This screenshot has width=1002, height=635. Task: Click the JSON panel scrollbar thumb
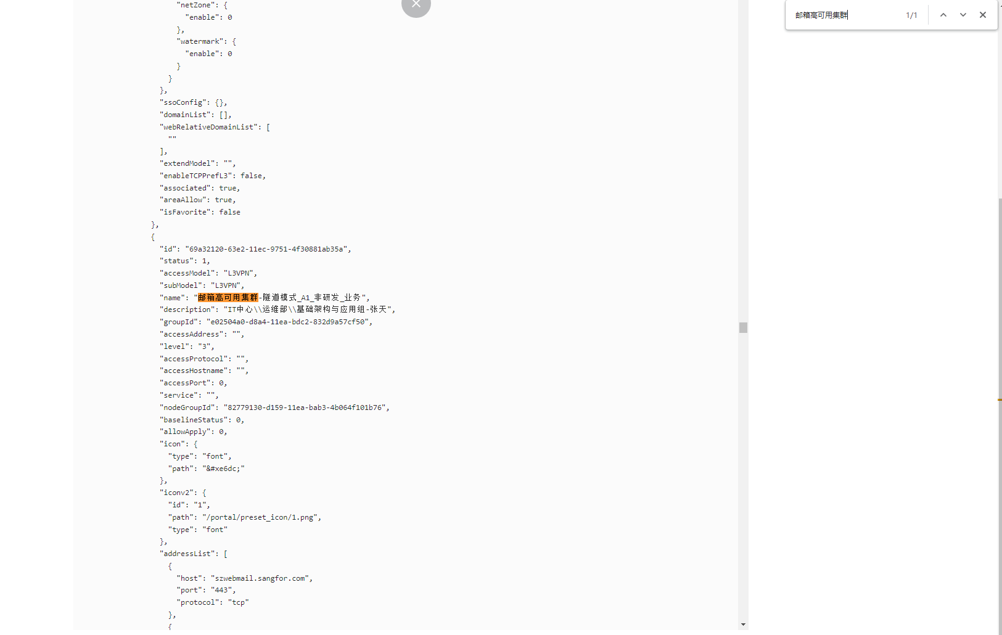[743, 327]
